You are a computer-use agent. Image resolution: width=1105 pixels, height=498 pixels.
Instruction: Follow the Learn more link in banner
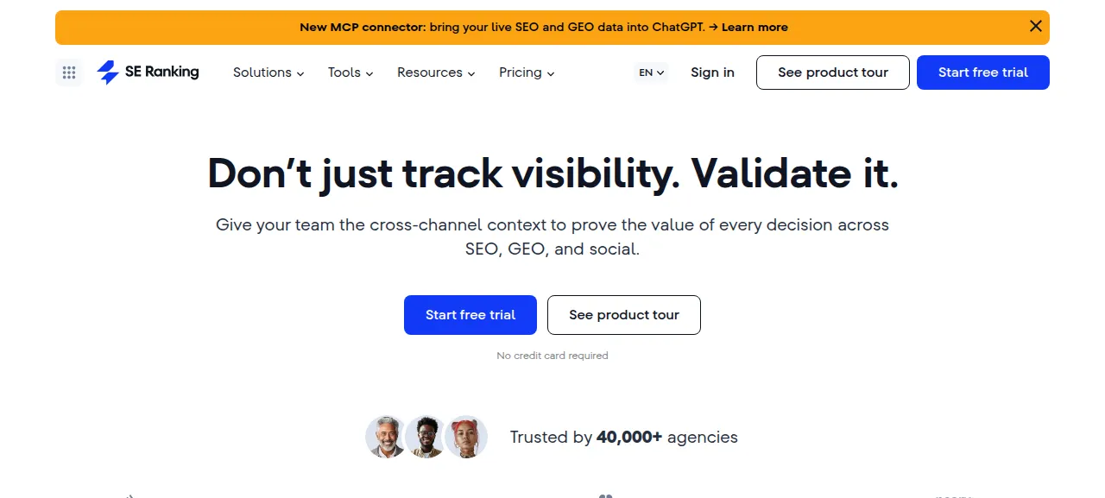tap(755, 27)
